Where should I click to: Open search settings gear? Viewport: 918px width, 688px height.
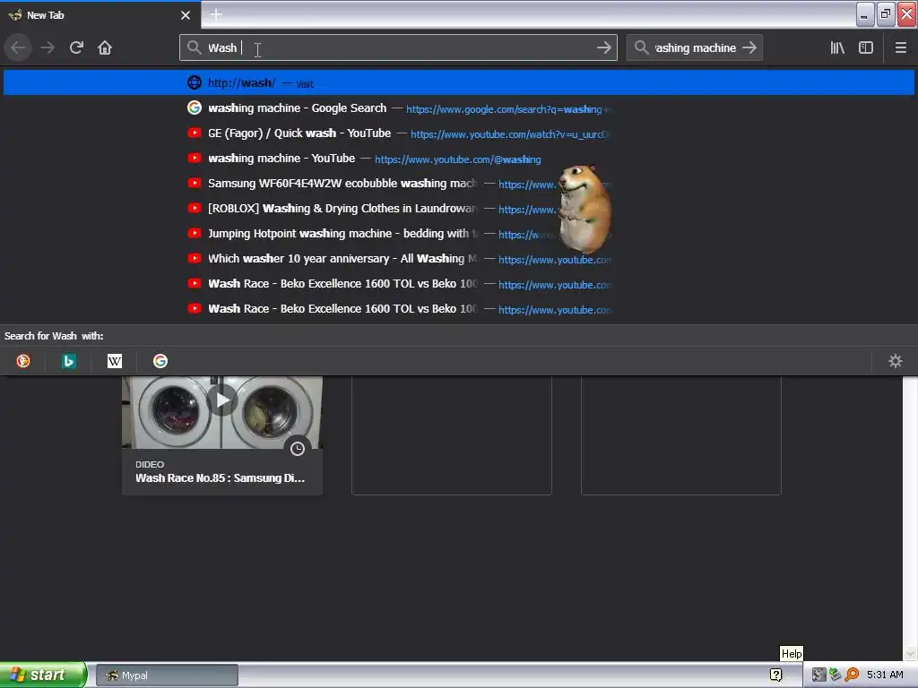pos(896,361)
